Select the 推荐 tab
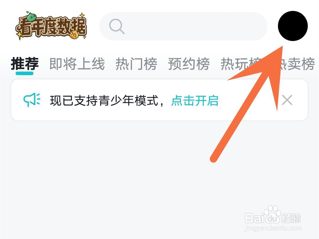Screen dimensions: 319x239 (25, 64)
